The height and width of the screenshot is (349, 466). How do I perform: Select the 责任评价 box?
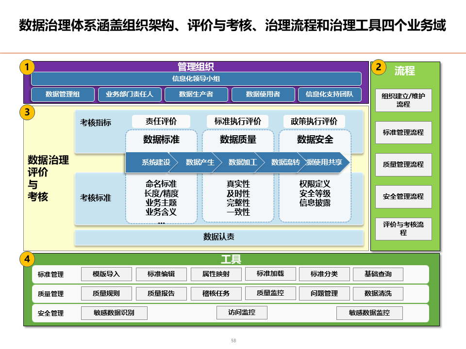[x=161, y=121]
